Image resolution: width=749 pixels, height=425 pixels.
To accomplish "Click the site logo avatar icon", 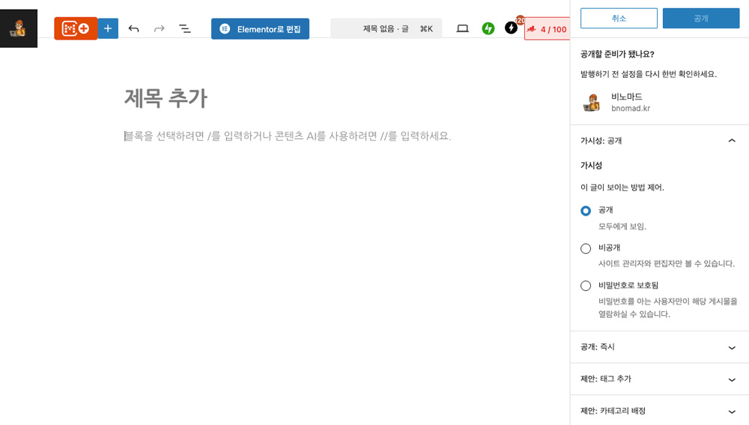I will tap(19, 28).
